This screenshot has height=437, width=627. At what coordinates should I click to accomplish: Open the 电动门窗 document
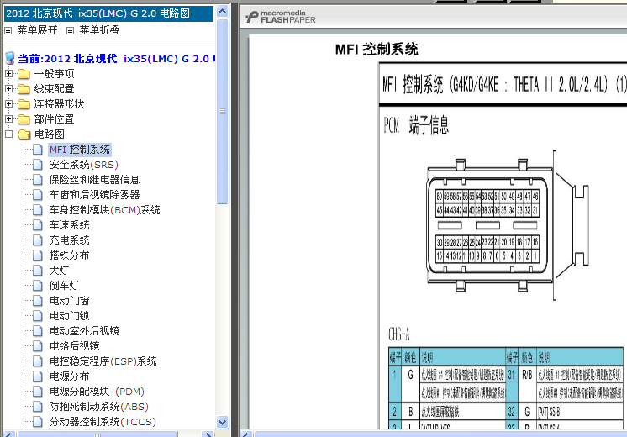(x=69, y=301)
